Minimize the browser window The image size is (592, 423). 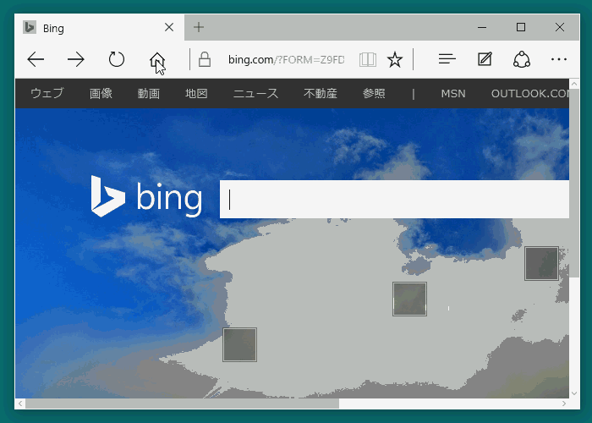coord(482,27)
